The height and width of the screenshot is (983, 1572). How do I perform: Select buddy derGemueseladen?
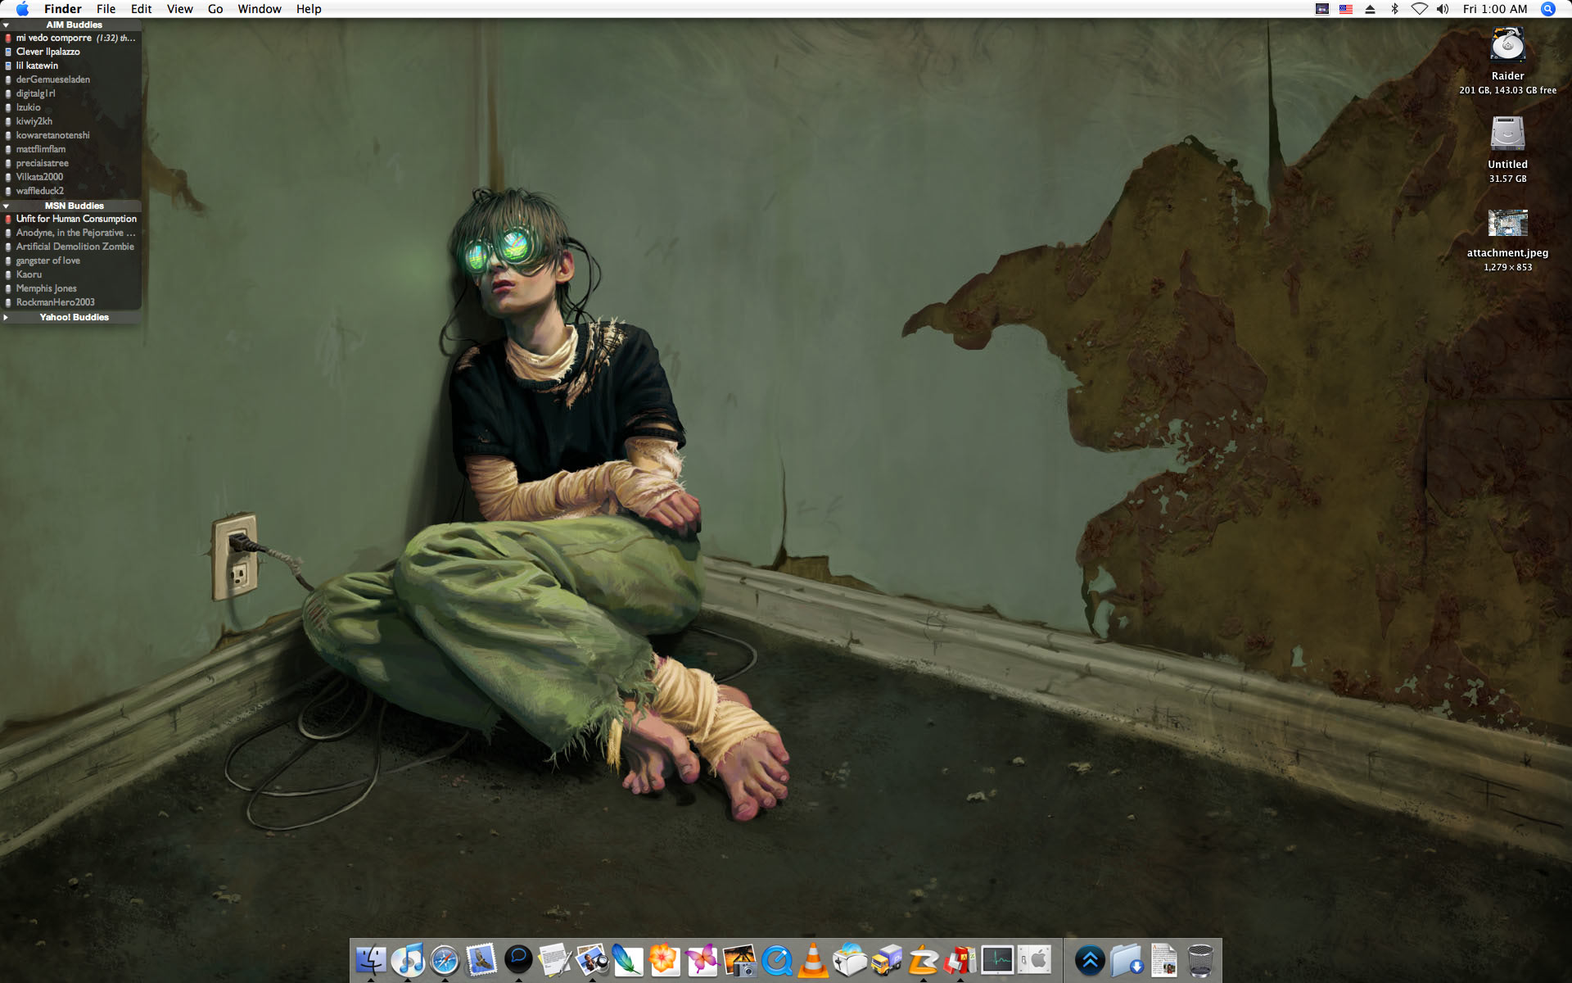[71, 80]
